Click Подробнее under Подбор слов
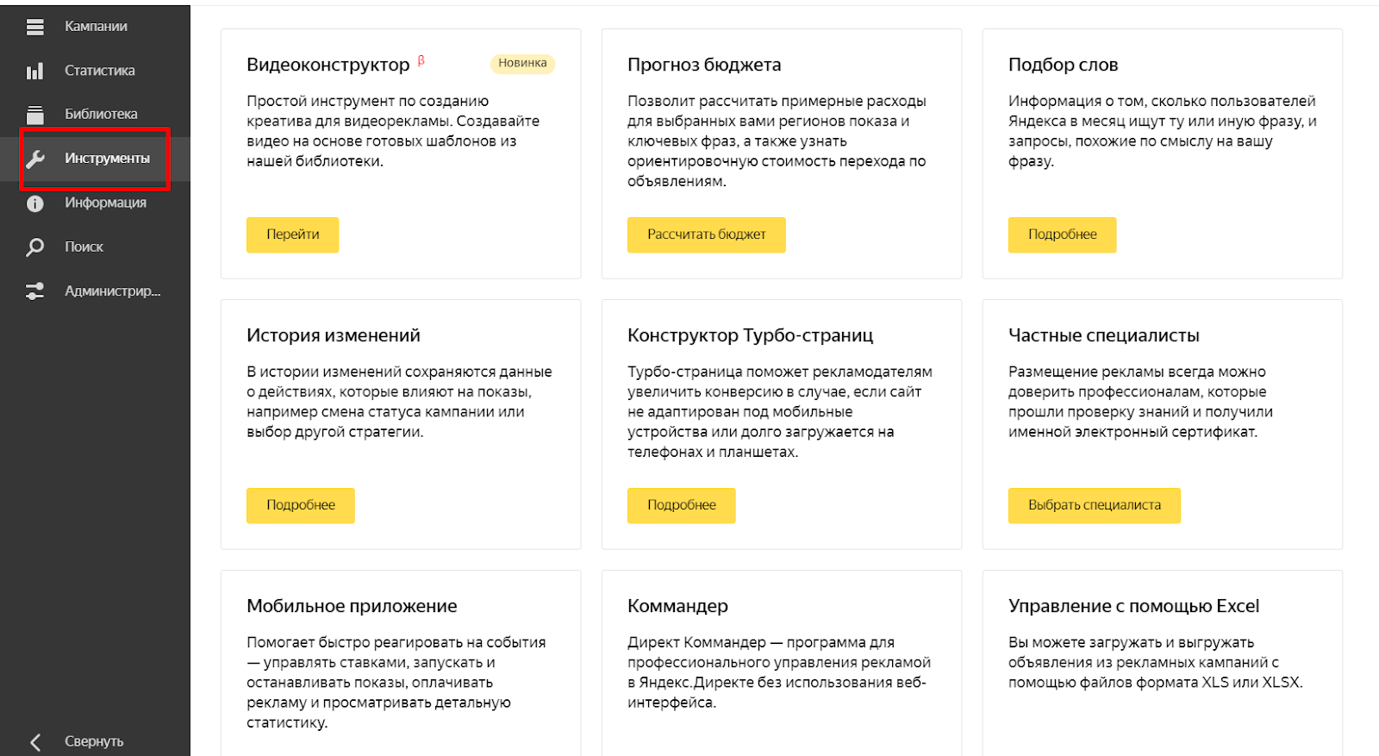Image resolution: width=1379 pixels, height=756 pixels. coord(1062,234)
